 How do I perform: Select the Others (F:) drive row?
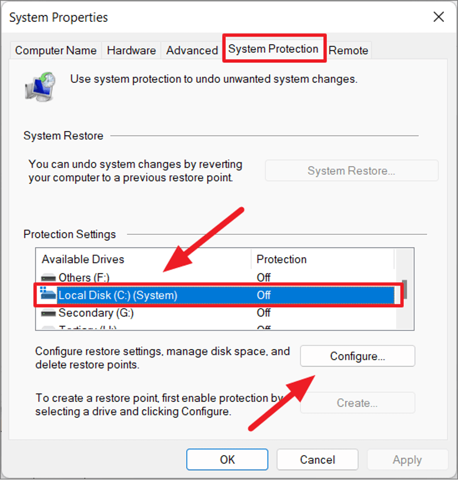point(145,278)
